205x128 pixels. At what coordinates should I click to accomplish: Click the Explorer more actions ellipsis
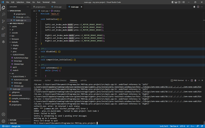(x=28, y=7)
